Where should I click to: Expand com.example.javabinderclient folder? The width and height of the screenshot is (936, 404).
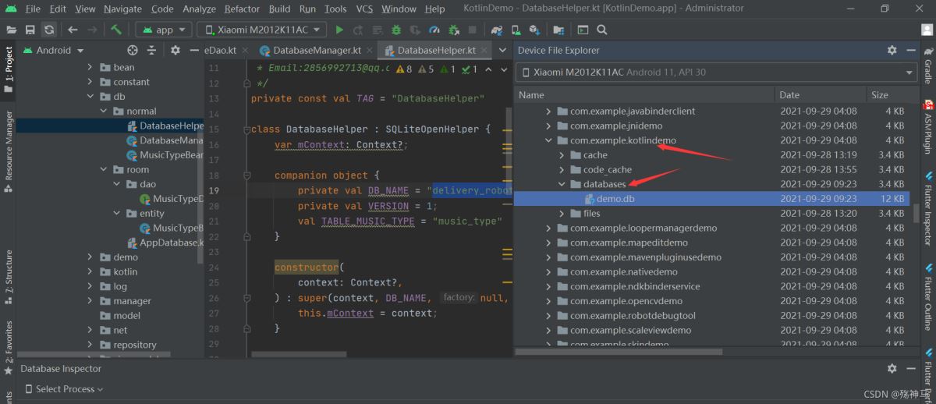tap(549, 111)
